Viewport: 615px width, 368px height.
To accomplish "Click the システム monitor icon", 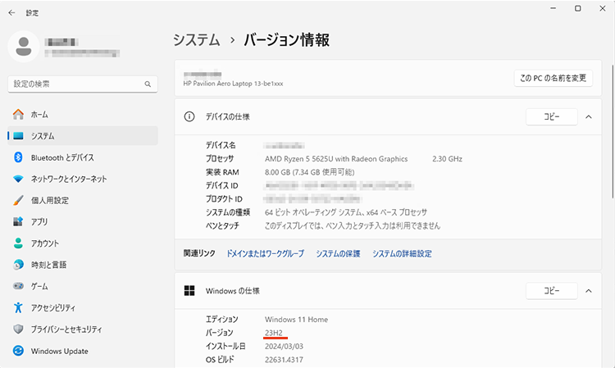I will [18, 136].
